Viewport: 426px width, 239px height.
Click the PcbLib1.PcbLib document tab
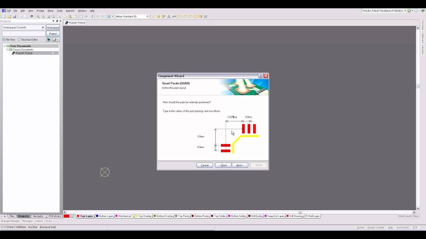coord(76,23)
